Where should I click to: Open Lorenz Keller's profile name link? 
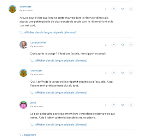[38, 43]
